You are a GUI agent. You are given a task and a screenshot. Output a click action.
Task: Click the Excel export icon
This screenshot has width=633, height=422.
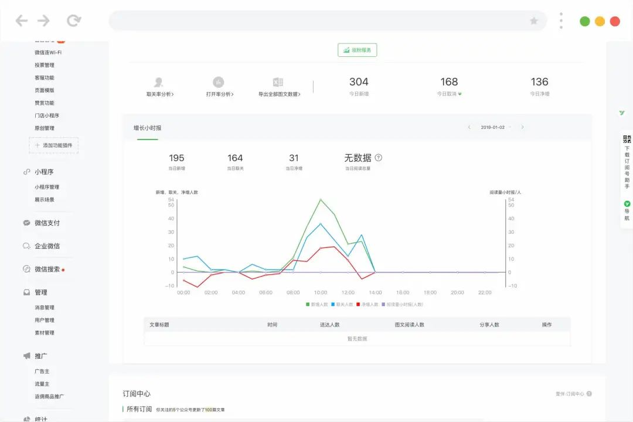[278, 83]
